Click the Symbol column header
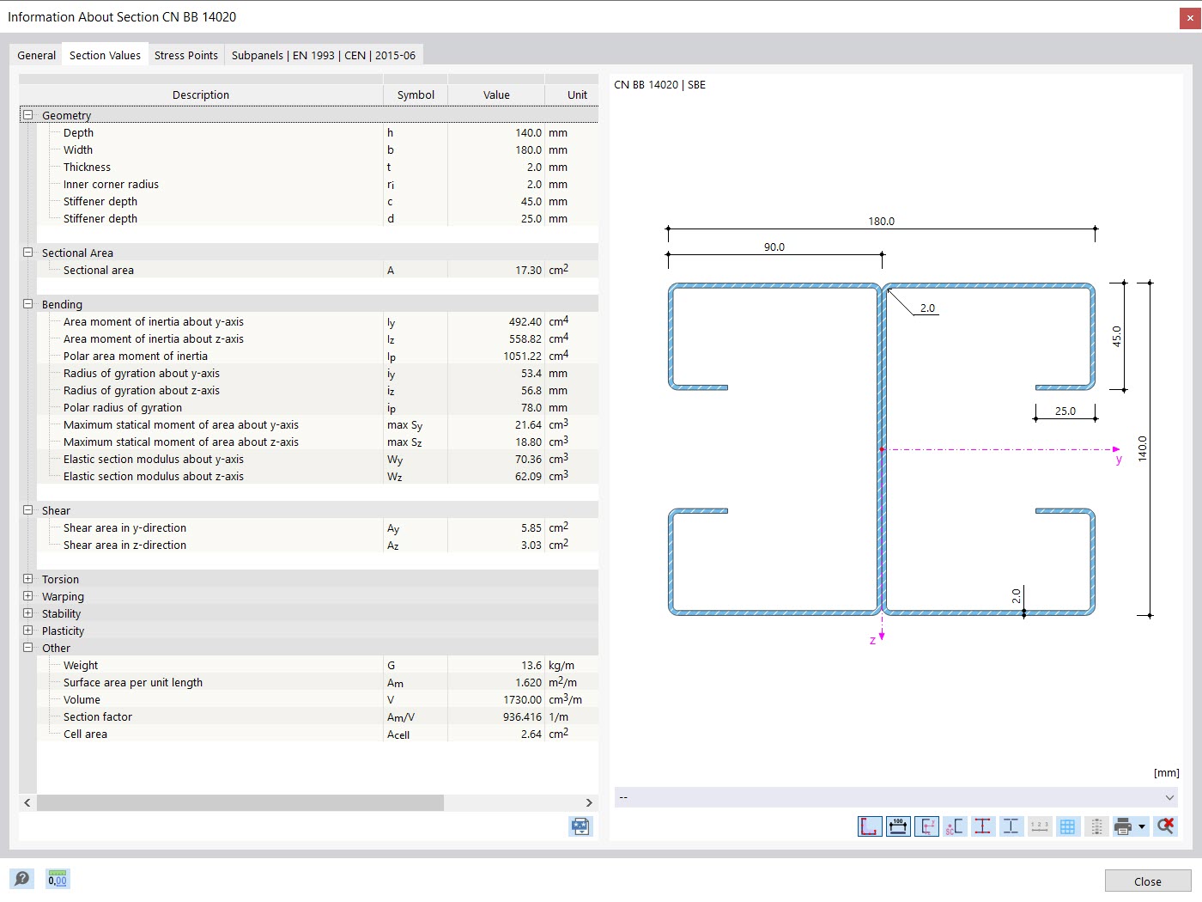Image resolution: width=1202 pixels, height=902 pixels. [416, 94]
